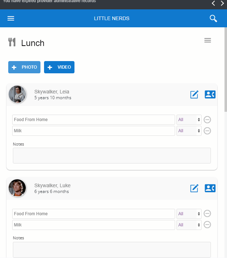
Task: Click the add PHOTO button
Action: click(24, 67)
